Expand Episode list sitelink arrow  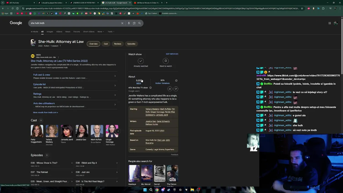click(115, 86)
